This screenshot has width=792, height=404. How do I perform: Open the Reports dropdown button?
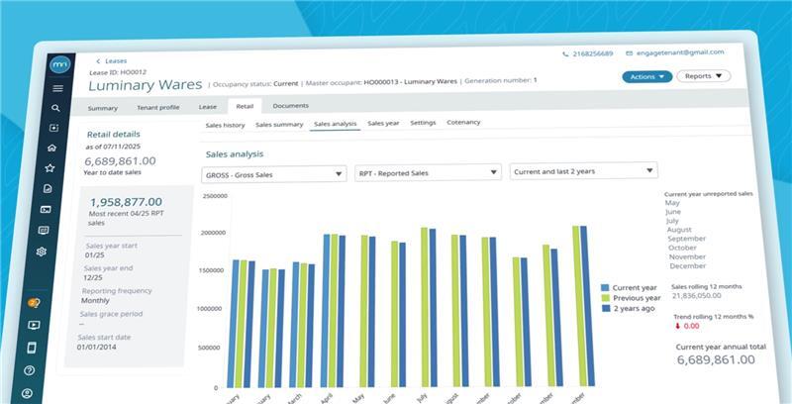tap(704, 76)
